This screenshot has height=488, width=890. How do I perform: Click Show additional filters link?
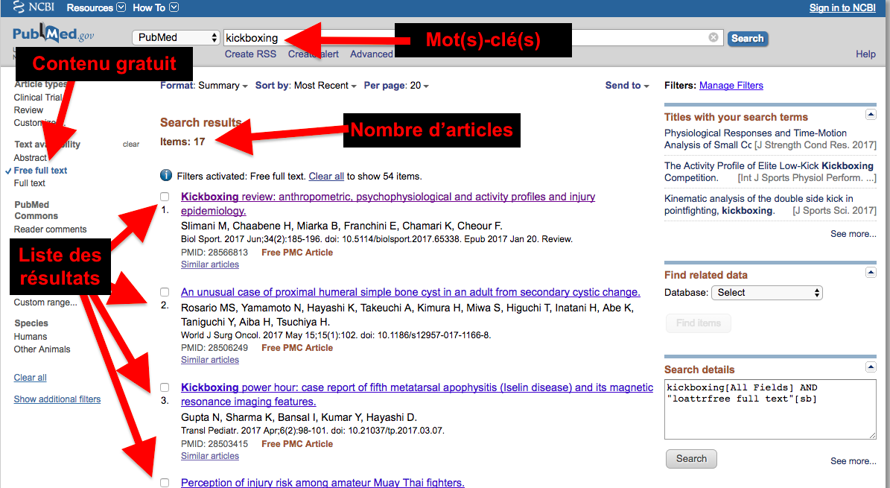(57, 399)
